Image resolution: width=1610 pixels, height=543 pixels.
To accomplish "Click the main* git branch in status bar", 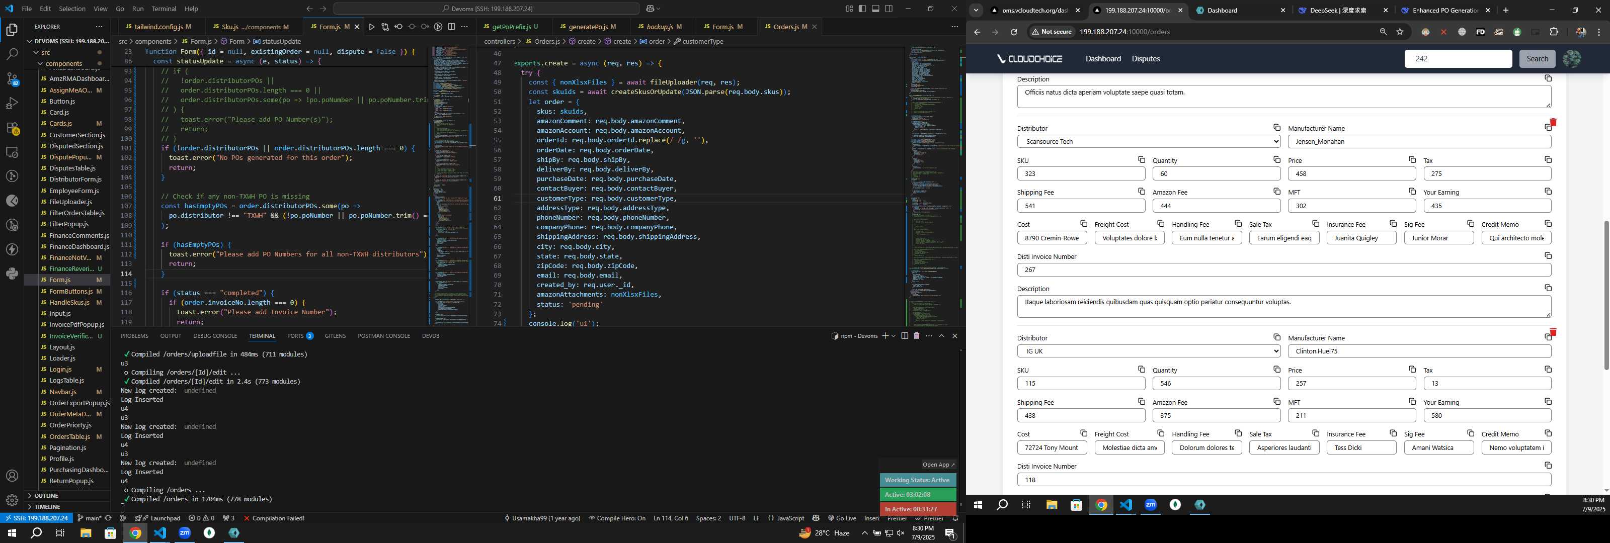I will pyautogui.click(x=90, y=518).
